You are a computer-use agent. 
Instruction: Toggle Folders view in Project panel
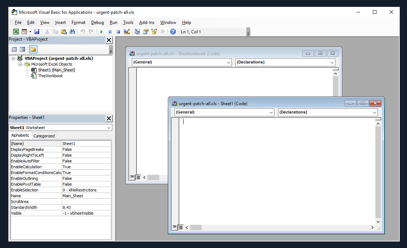pos(33,49)
